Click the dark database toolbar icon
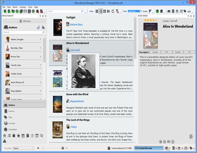Viewport: 197px width, 153px height. coord(162,11)
